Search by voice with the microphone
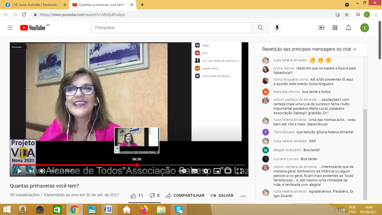 click(277, 28)
